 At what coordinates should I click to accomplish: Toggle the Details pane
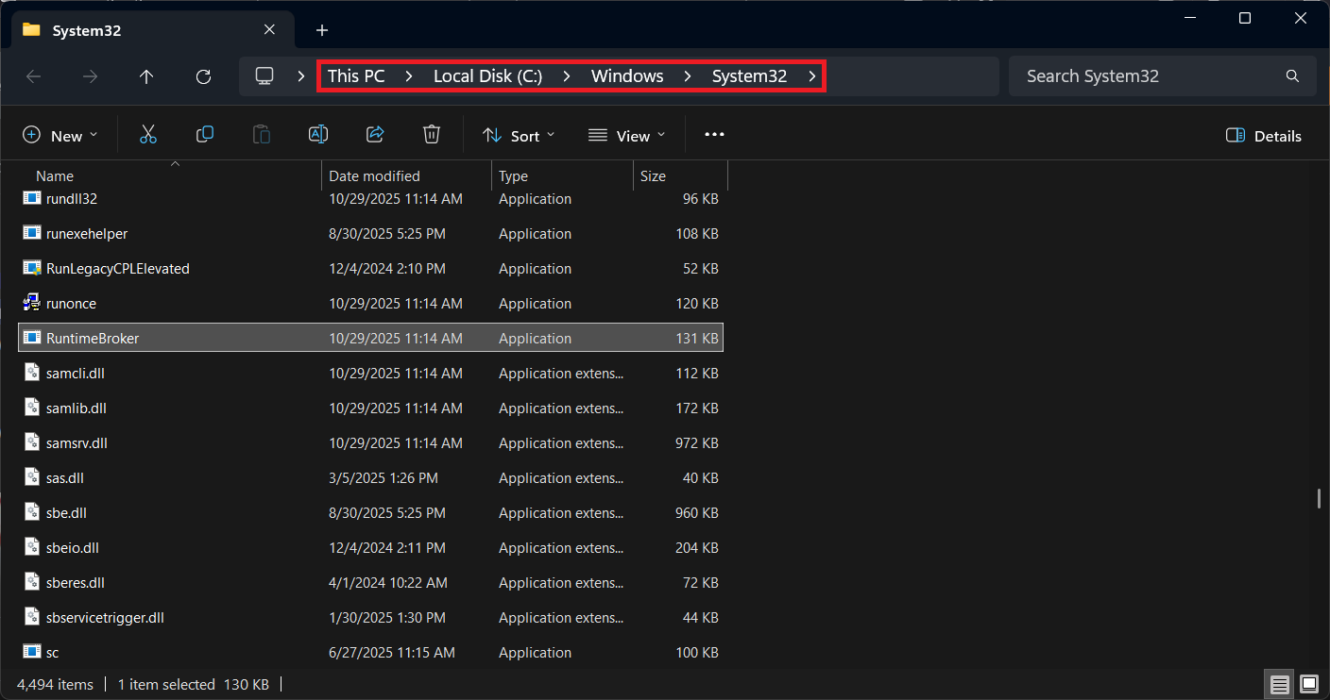[x=1263, y=136]
